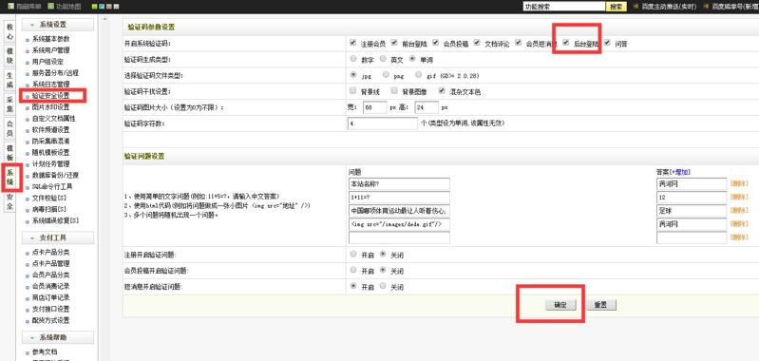The height and width of the screenshot is (361, 759).
Task: Open 图片水印设置 menu item
Action: click(51, 107)
